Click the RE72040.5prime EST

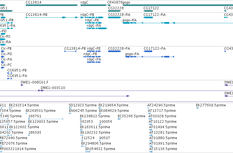point(1,141)
